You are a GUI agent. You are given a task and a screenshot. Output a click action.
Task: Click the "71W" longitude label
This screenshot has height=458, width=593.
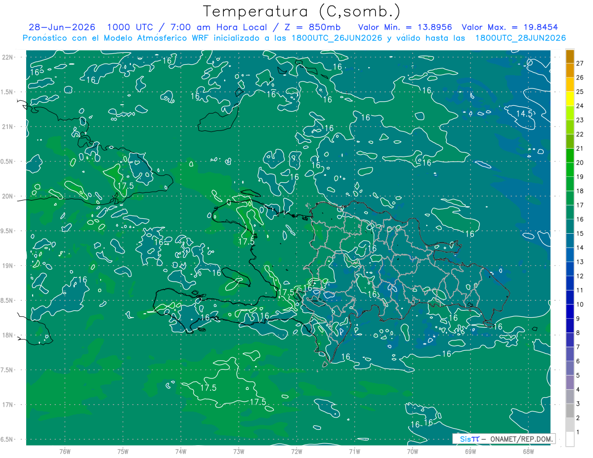[x=354, y=451]
